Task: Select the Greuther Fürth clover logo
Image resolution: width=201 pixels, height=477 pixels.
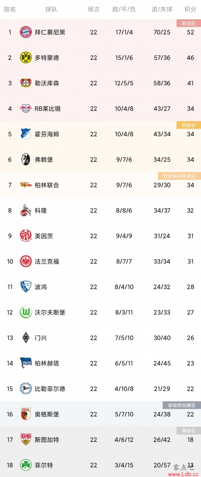Action: pos(26,465)
